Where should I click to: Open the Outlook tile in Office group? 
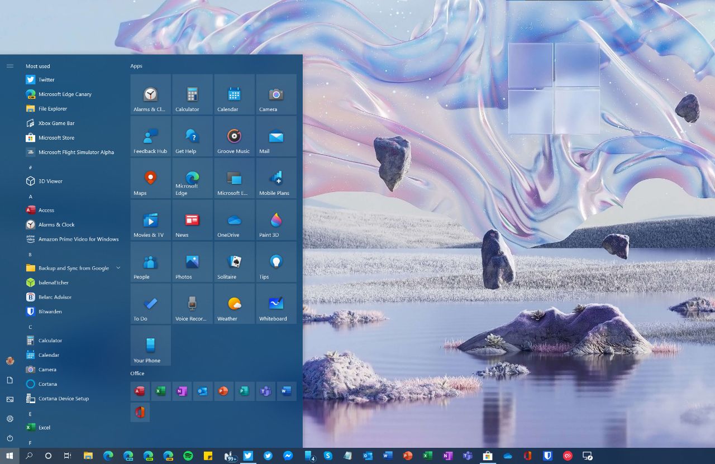click(203, 391)
